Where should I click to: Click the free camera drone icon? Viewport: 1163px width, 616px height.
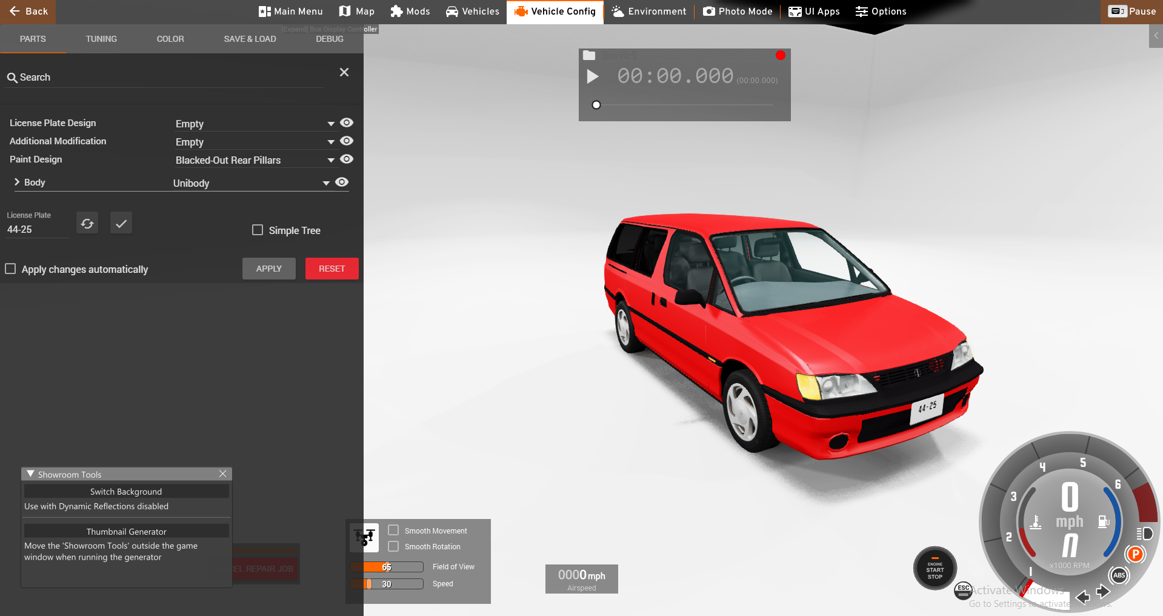pyautogui.click(x=365, y=537)
